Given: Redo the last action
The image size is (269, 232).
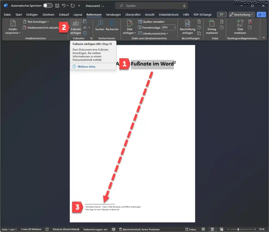Looking at the screenshot, I should click(73, 6).
